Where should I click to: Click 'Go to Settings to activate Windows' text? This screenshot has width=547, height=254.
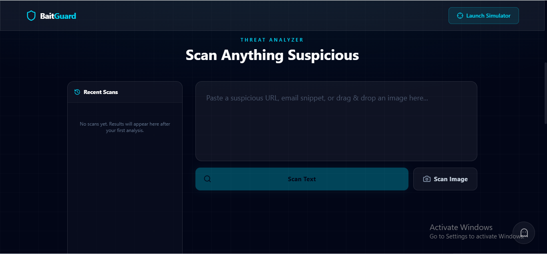pyautogui.click(x=477, y=236)
